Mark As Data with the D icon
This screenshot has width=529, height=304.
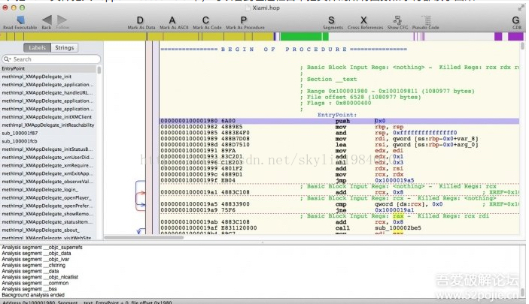[140, 20]
